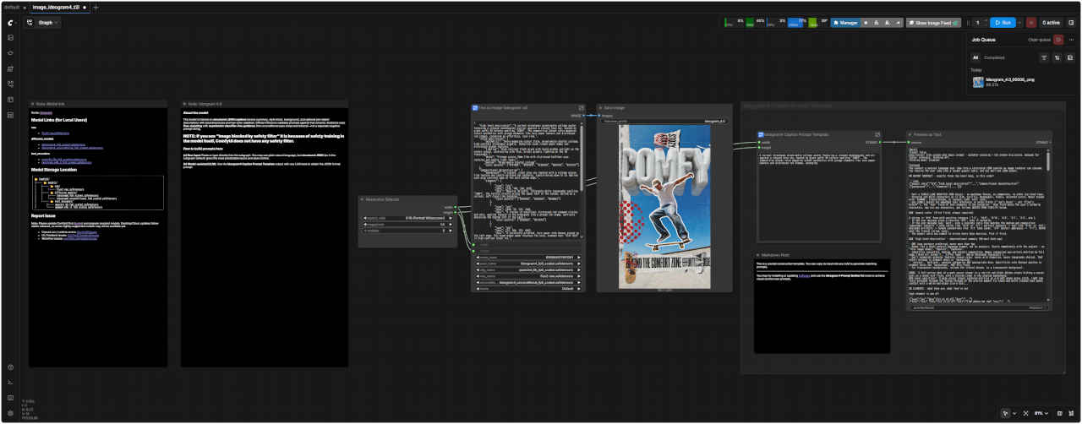Click the filename_prefix field in Save Image

click(664, 122)
